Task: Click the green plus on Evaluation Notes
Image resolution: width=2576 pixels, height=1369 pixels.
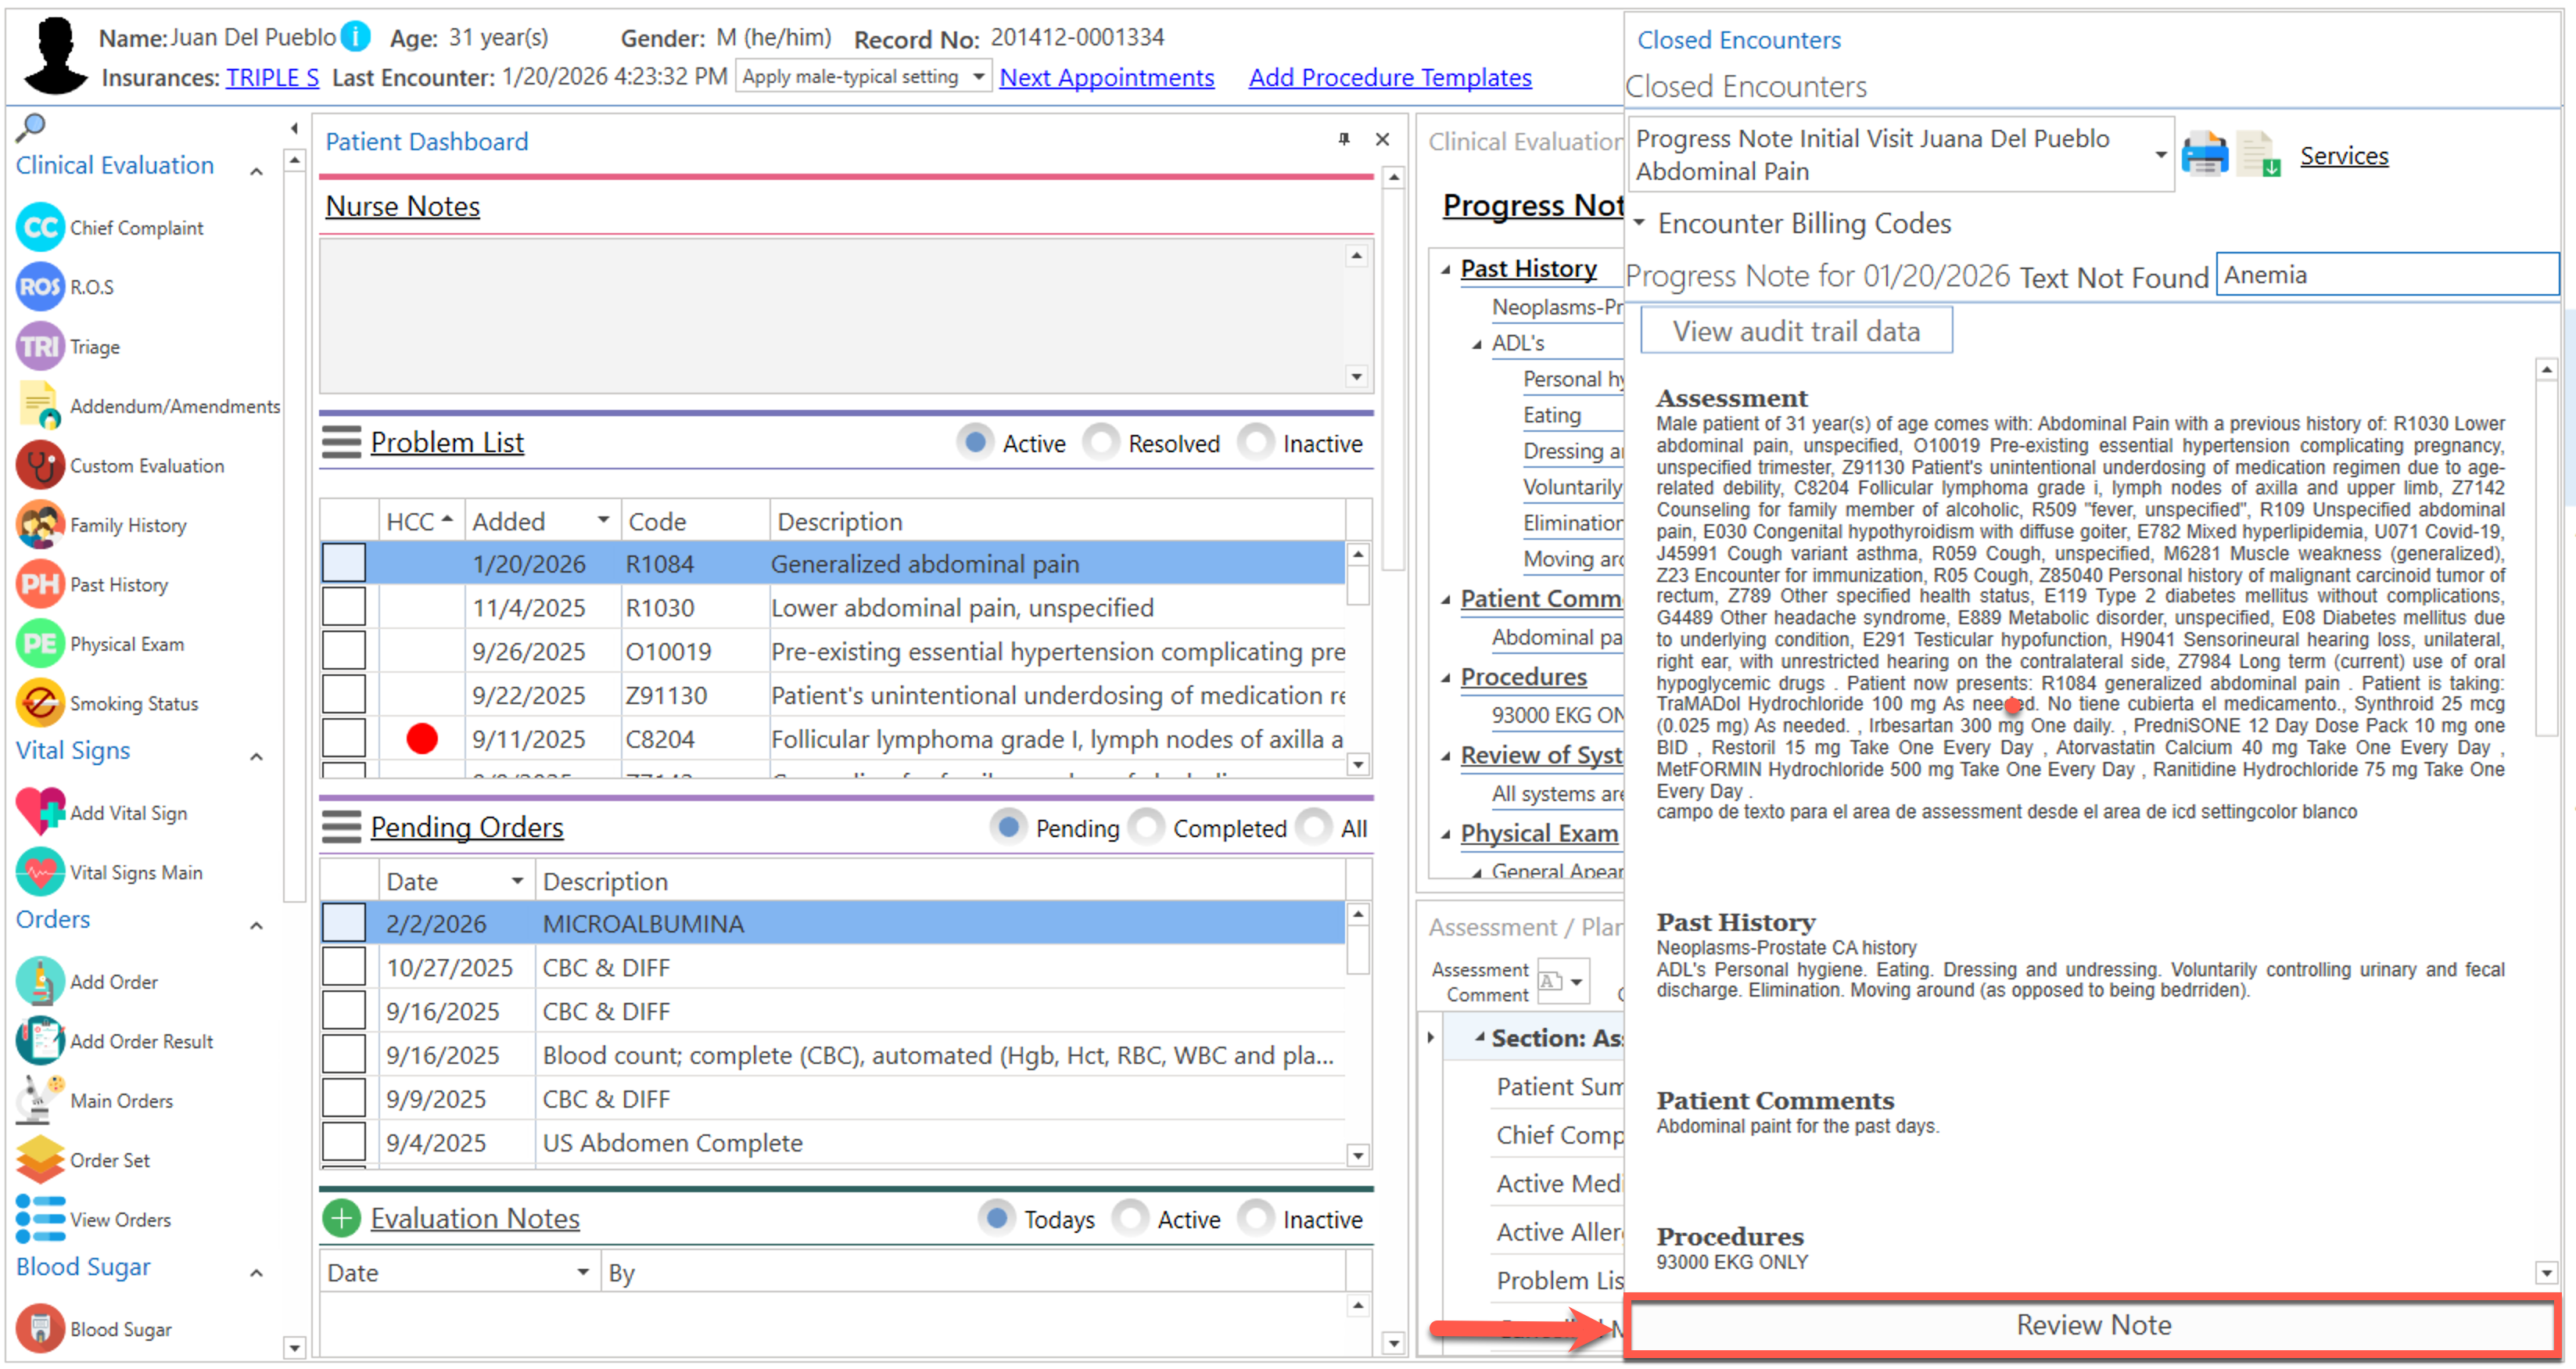Action: click(x=342, y=1219)
